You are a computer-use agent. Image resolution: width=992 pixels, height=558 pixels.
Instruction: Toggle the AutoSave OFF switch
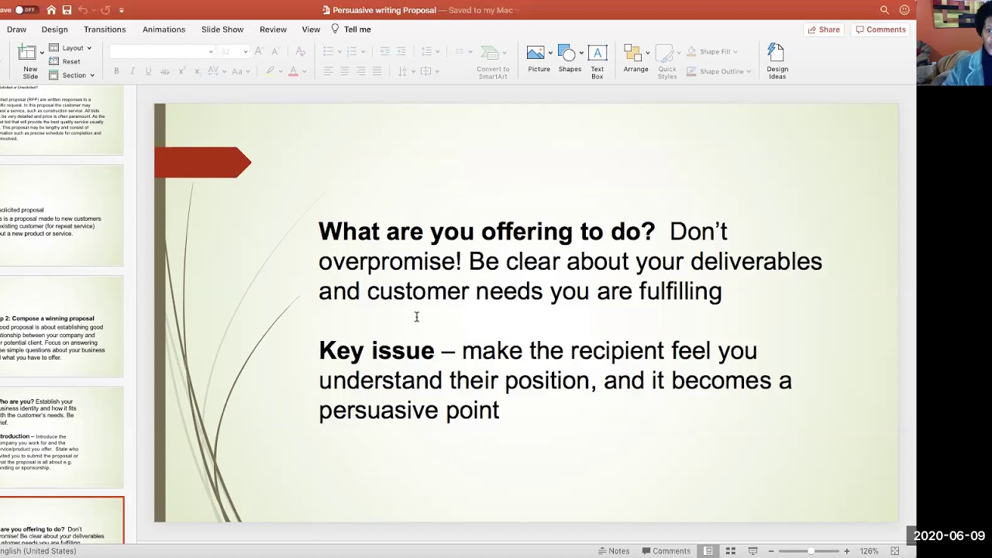coord(26,10)
